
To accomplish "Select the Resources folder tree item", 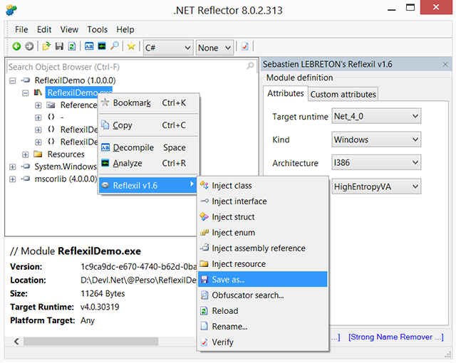I will click(x=66, y=154).
